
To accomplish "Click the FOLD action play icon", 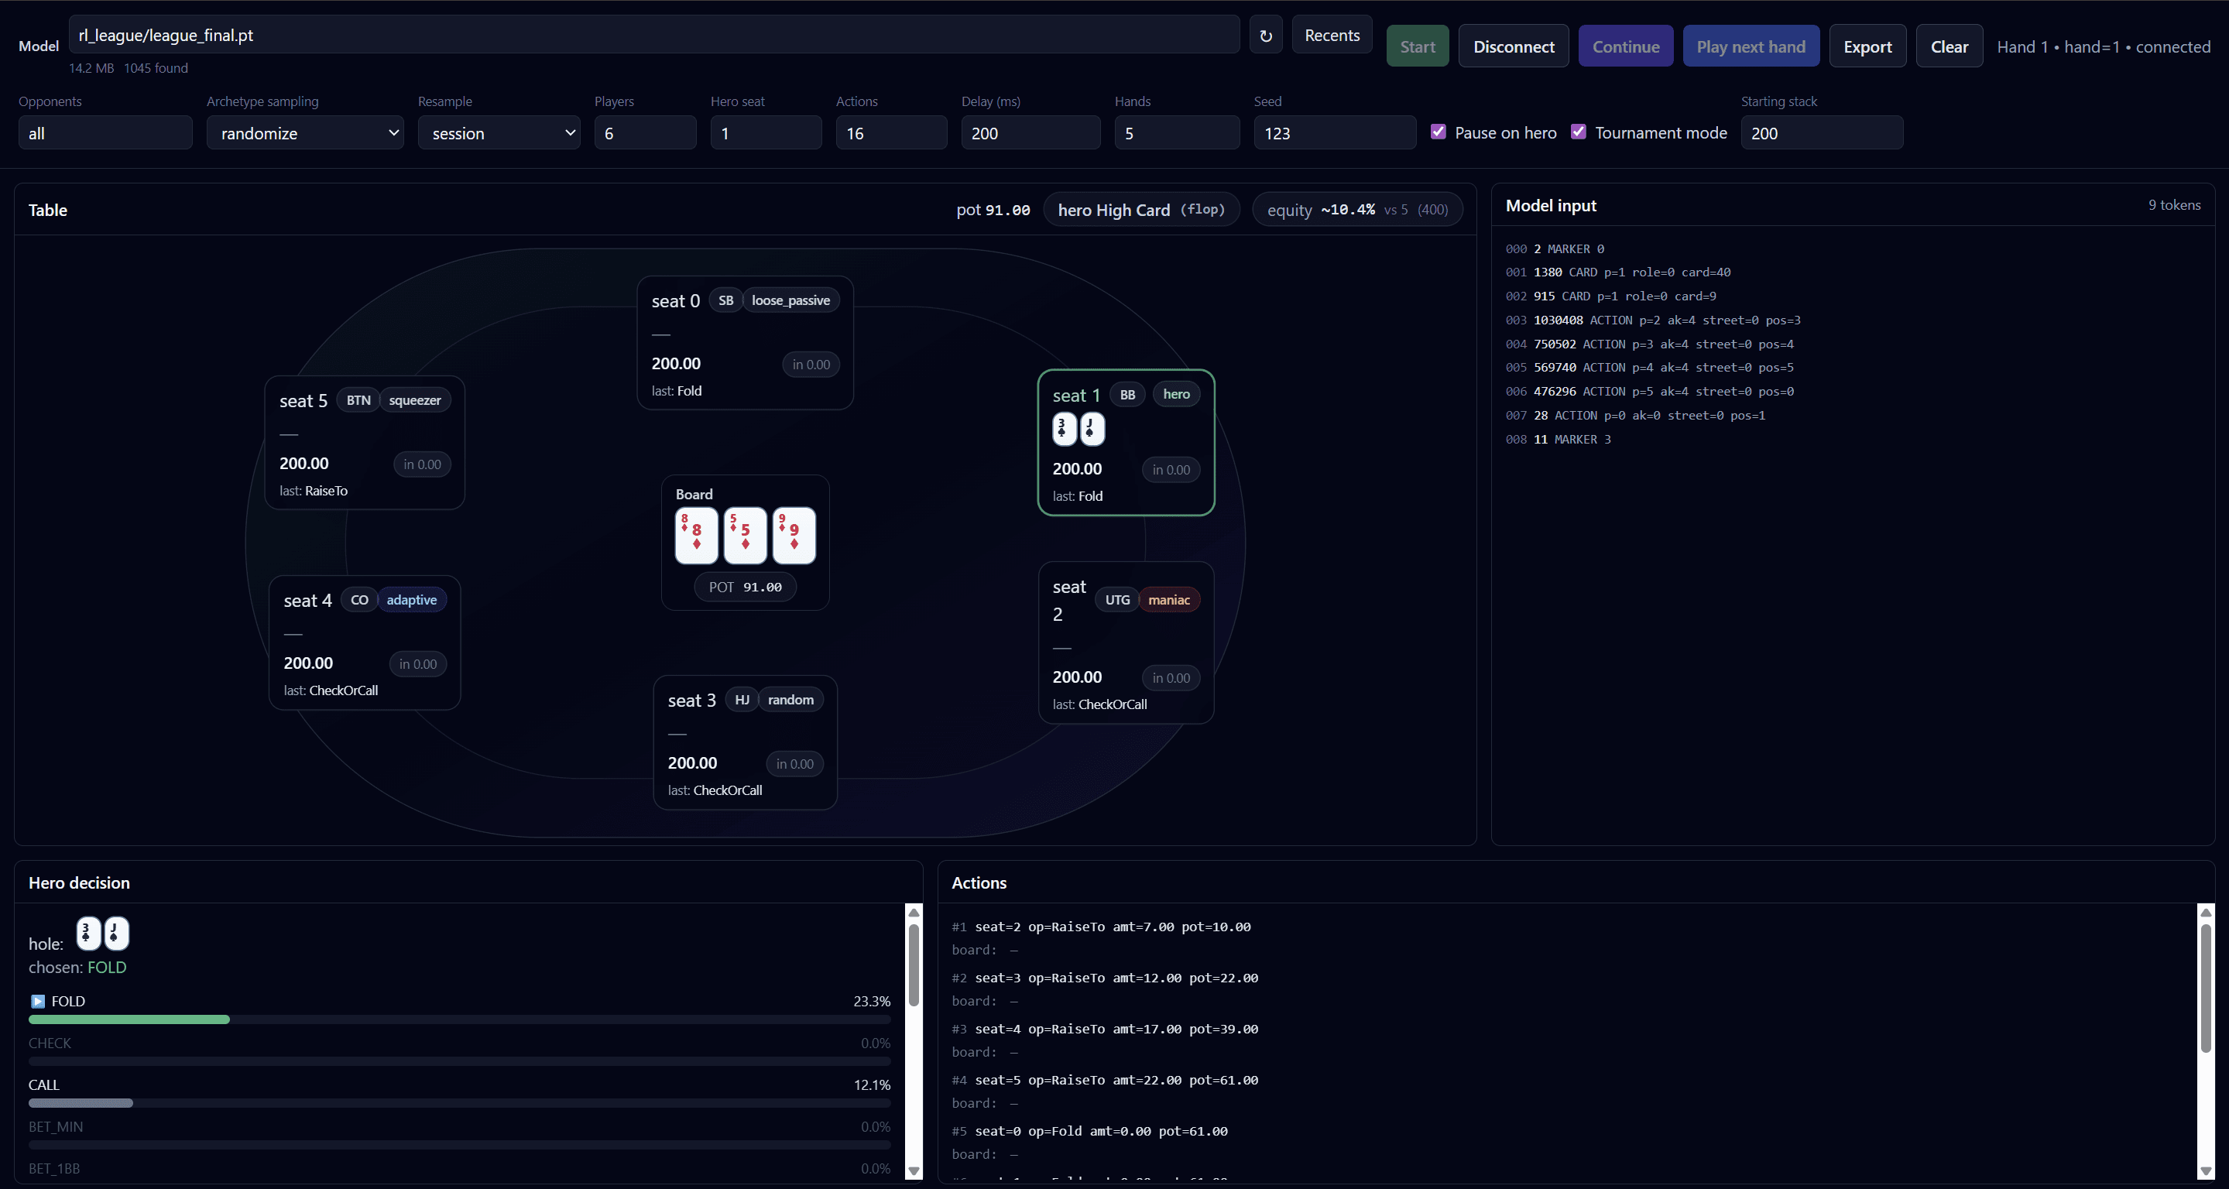I will (x=38, y=1001).
